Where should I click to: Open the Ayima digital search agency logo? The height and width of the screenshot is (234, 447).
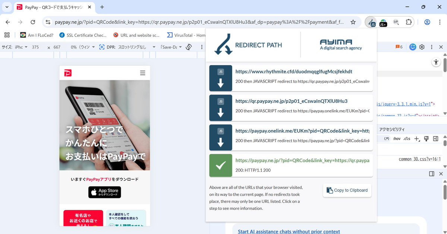click(x=341, y=45)
